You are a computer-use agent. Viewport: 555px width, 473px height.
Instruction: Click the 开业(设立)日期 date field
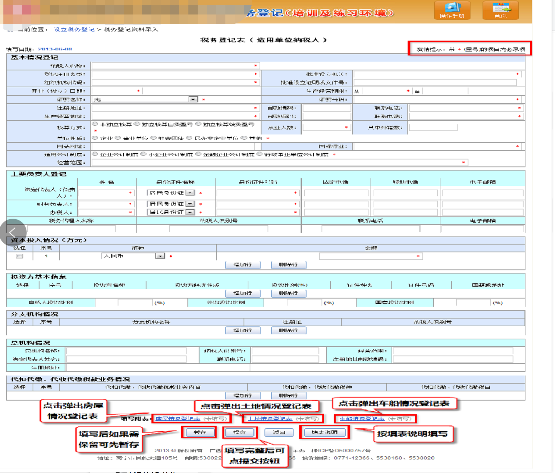tap(117, 91)
